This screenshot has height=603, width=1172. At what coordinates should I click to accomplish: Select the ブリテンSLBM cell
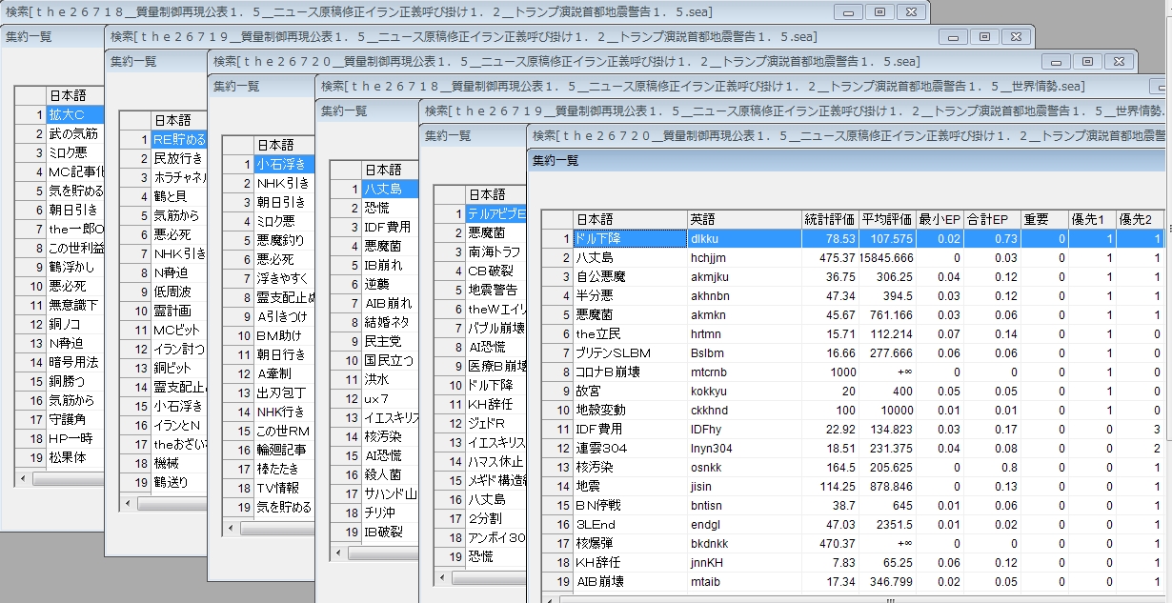tap(629, 352)
